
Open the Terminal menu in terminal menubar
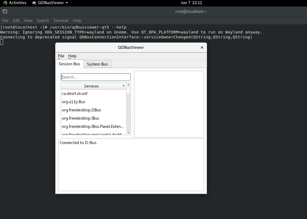[61, 21]
